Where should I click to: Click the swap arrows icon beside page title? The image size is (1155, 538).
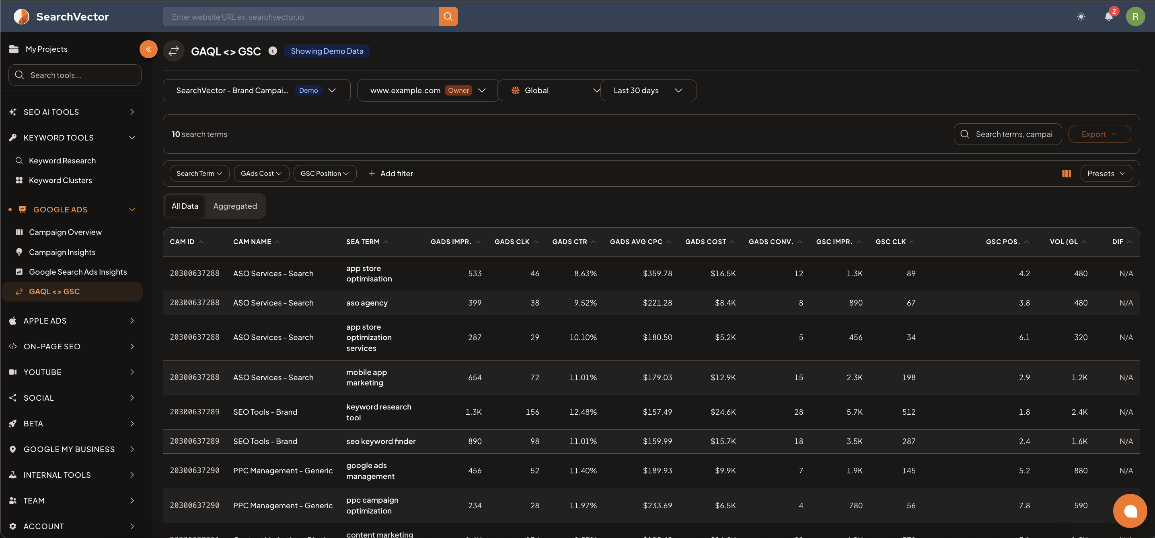click(173, 51)
